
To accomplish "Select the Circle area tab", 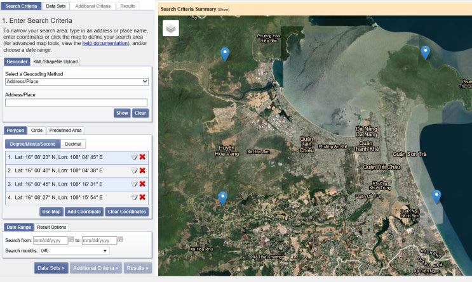I will [x=37, y=131].
